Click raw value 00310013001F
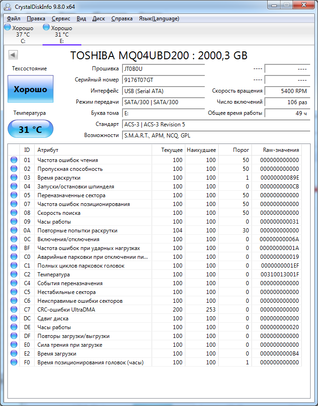Screen dimensions: 318x406 point(279,275)
